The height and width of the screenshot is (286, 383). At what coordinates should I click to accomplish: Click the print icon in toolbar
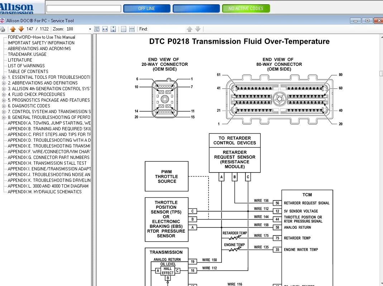tap(3, 29)
